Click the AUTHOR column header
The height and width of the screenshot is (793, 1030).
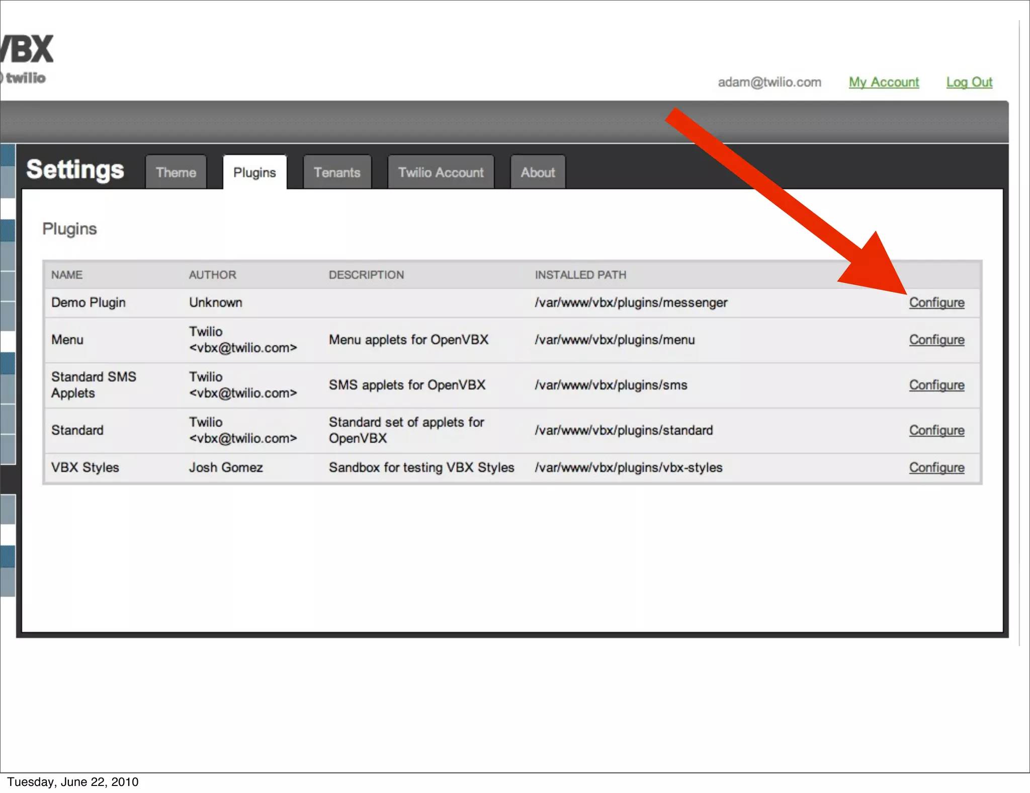tap(212, 275)
